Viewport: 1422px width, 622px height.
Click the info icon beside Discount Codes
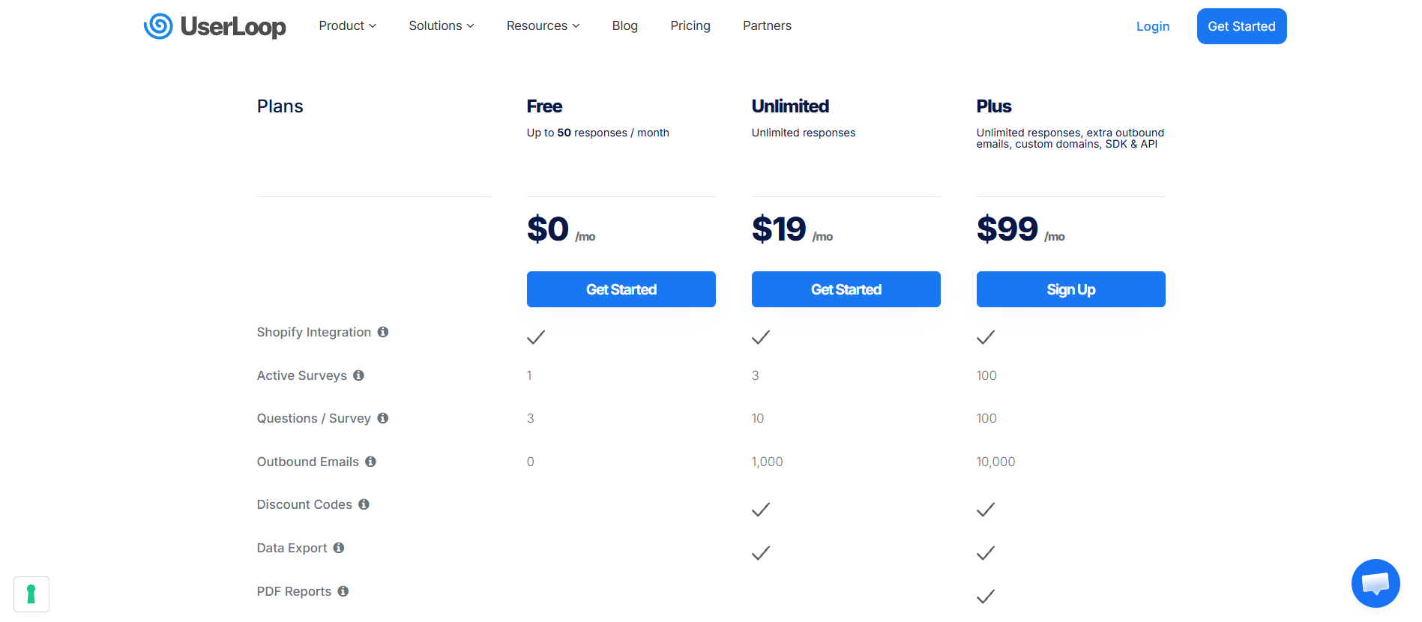click(364, 504)
